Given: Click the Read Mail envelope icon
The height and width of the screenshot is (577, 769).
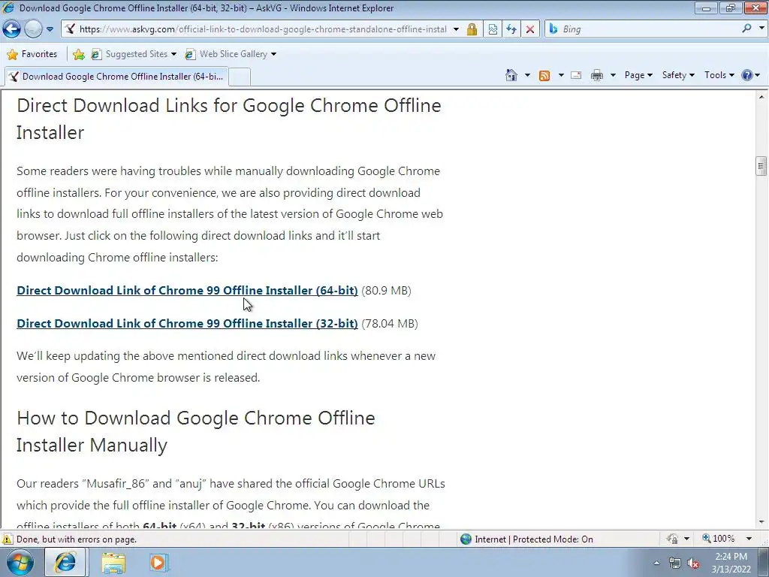Looking at the screenshot, I should [x=576, y=75].
